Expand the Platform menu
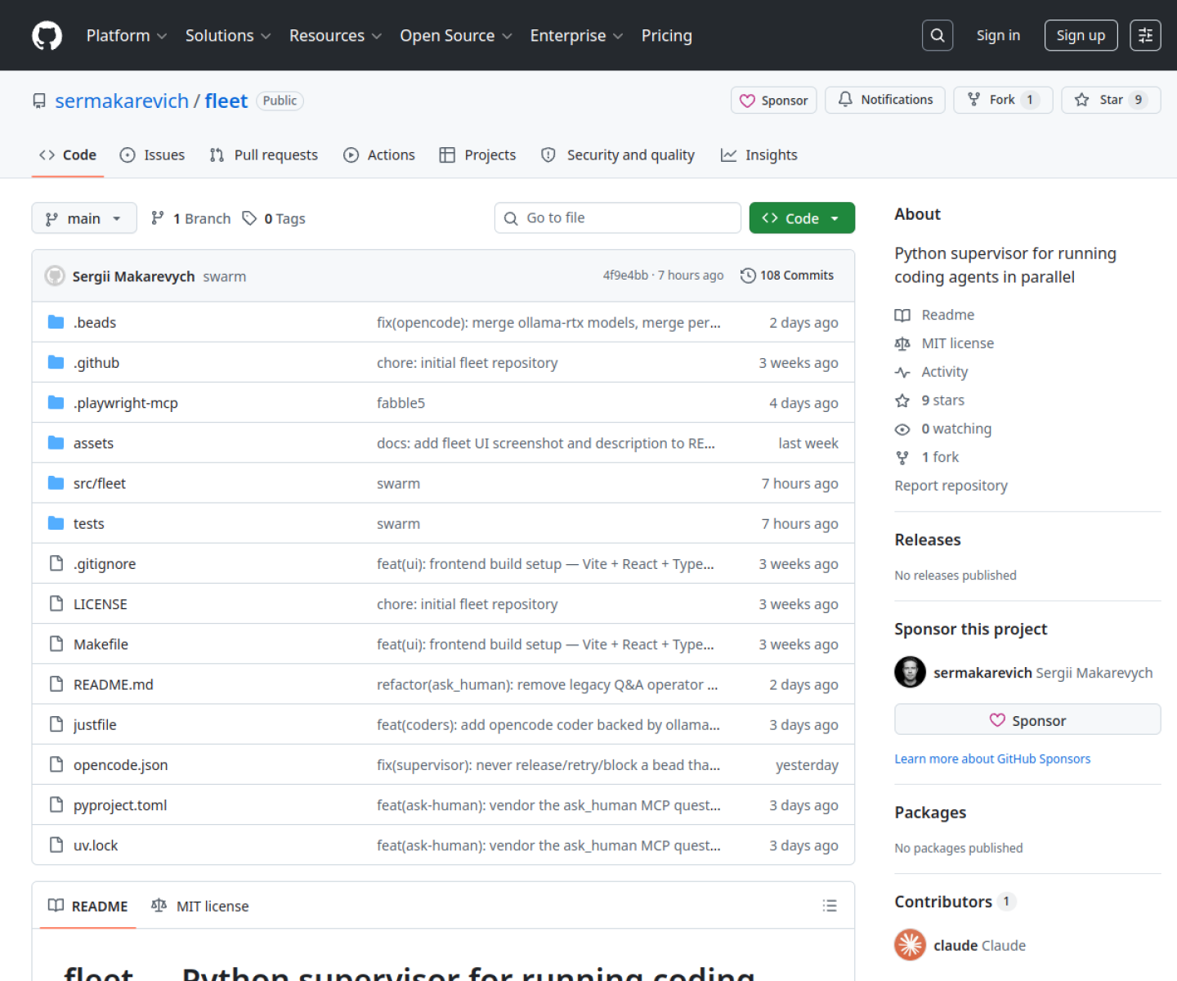The height and width of the screenshot is (981, 1177). 127,36
